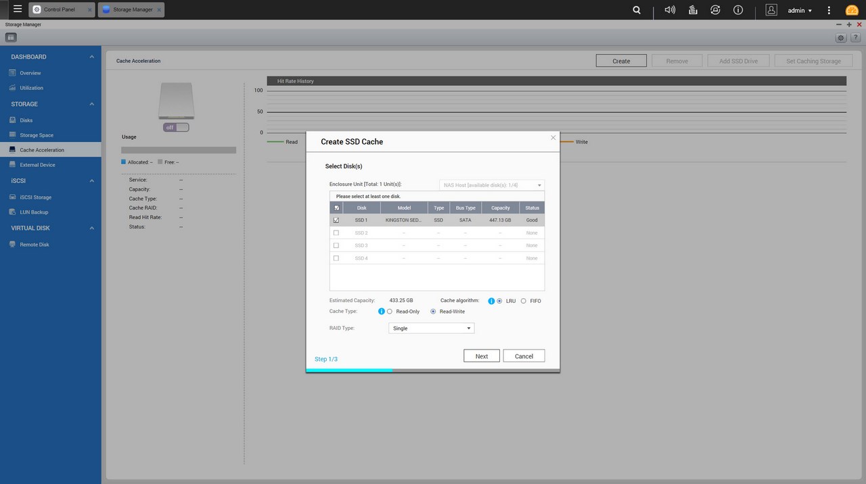The image size is (866, 484).
Task: Open background tasks stack icon
Action: pyautogui.click(x=693, y=10)
